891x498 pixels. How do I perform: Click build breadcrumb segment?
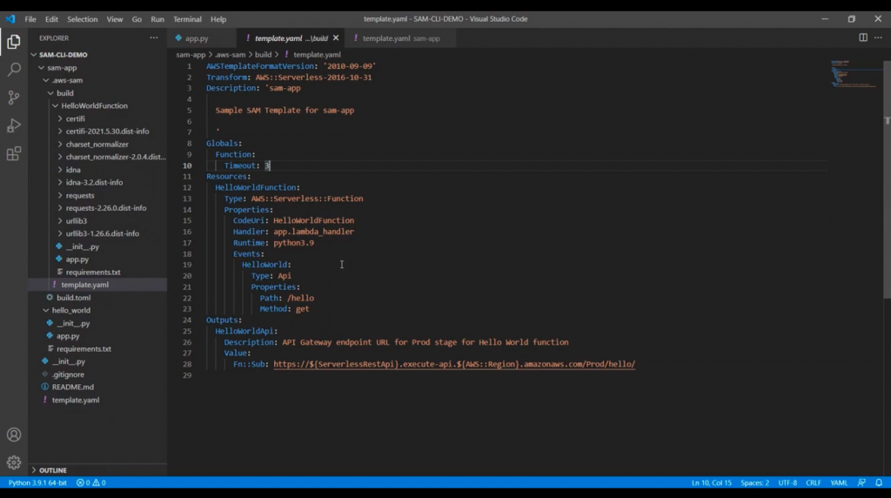(263, 55)
